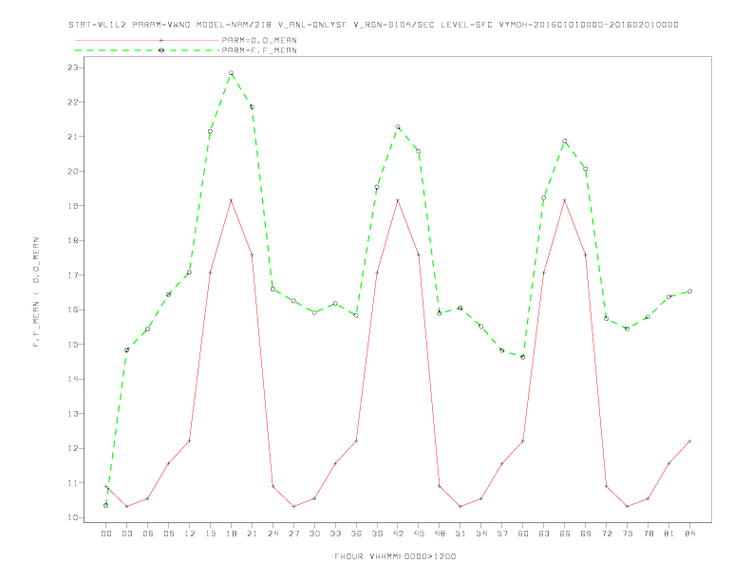Select the PARM=F.F_MEAN legend label
This screenshot has width=752, height=581.
(x=259, y=50)
